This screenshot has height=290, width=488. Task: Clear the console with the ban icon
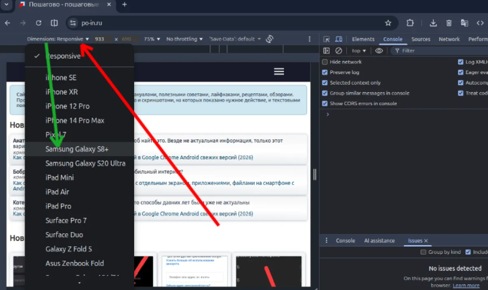(338, 51)
